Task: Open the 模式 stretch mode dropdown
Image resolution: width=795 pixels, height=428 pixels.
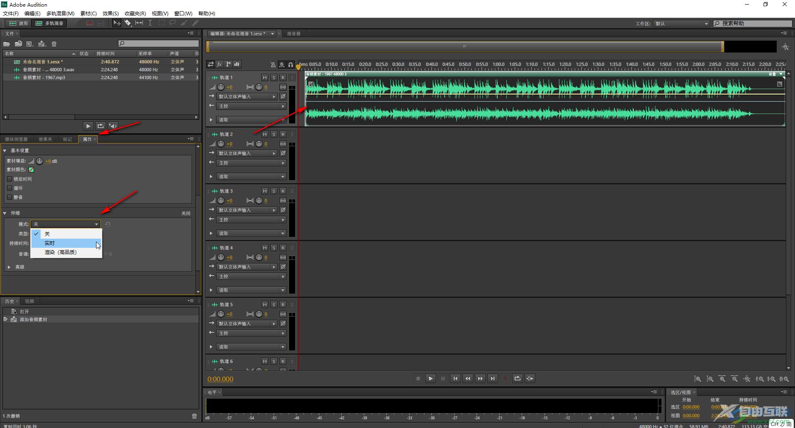Action: 65,224
